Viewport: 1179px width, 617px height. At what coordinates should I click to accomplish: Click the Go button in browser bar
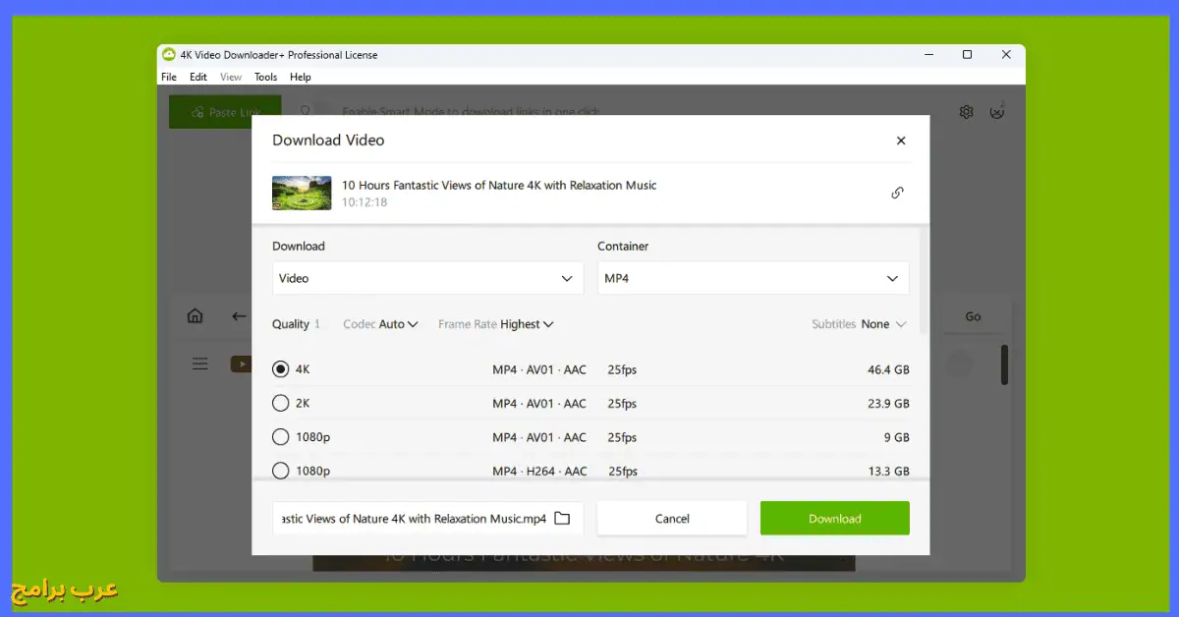tap(973, 316)
